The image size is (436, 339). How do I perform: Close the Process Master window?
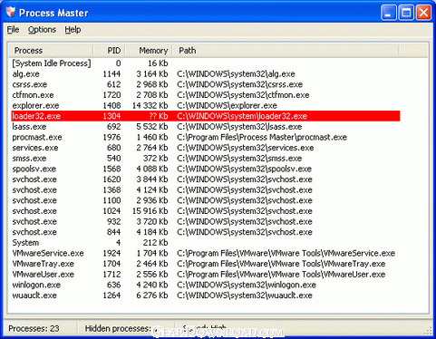point(423,13)
